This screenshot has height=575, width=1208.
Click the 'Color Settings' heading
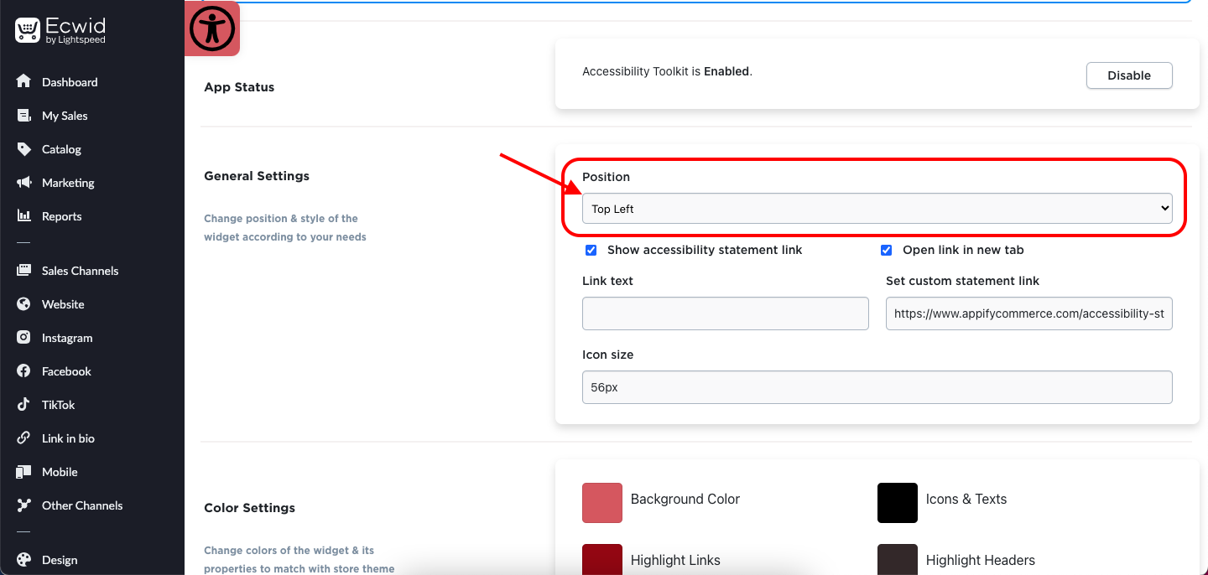250,508
